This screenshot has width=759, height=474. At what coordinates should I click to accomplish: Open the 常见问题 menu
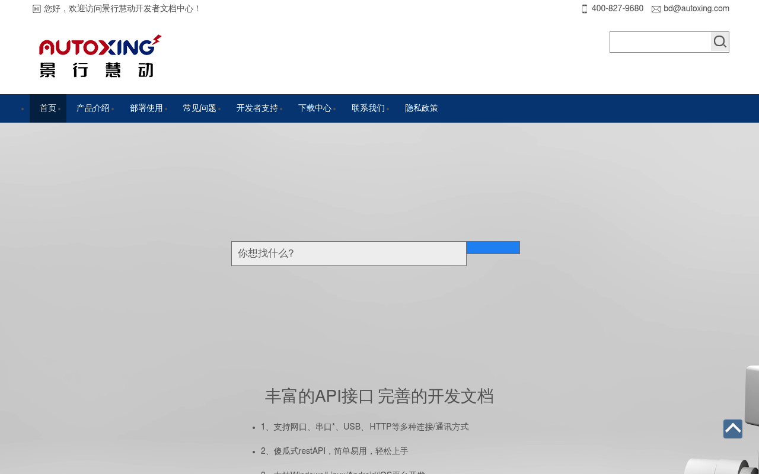tap(200, 108)
